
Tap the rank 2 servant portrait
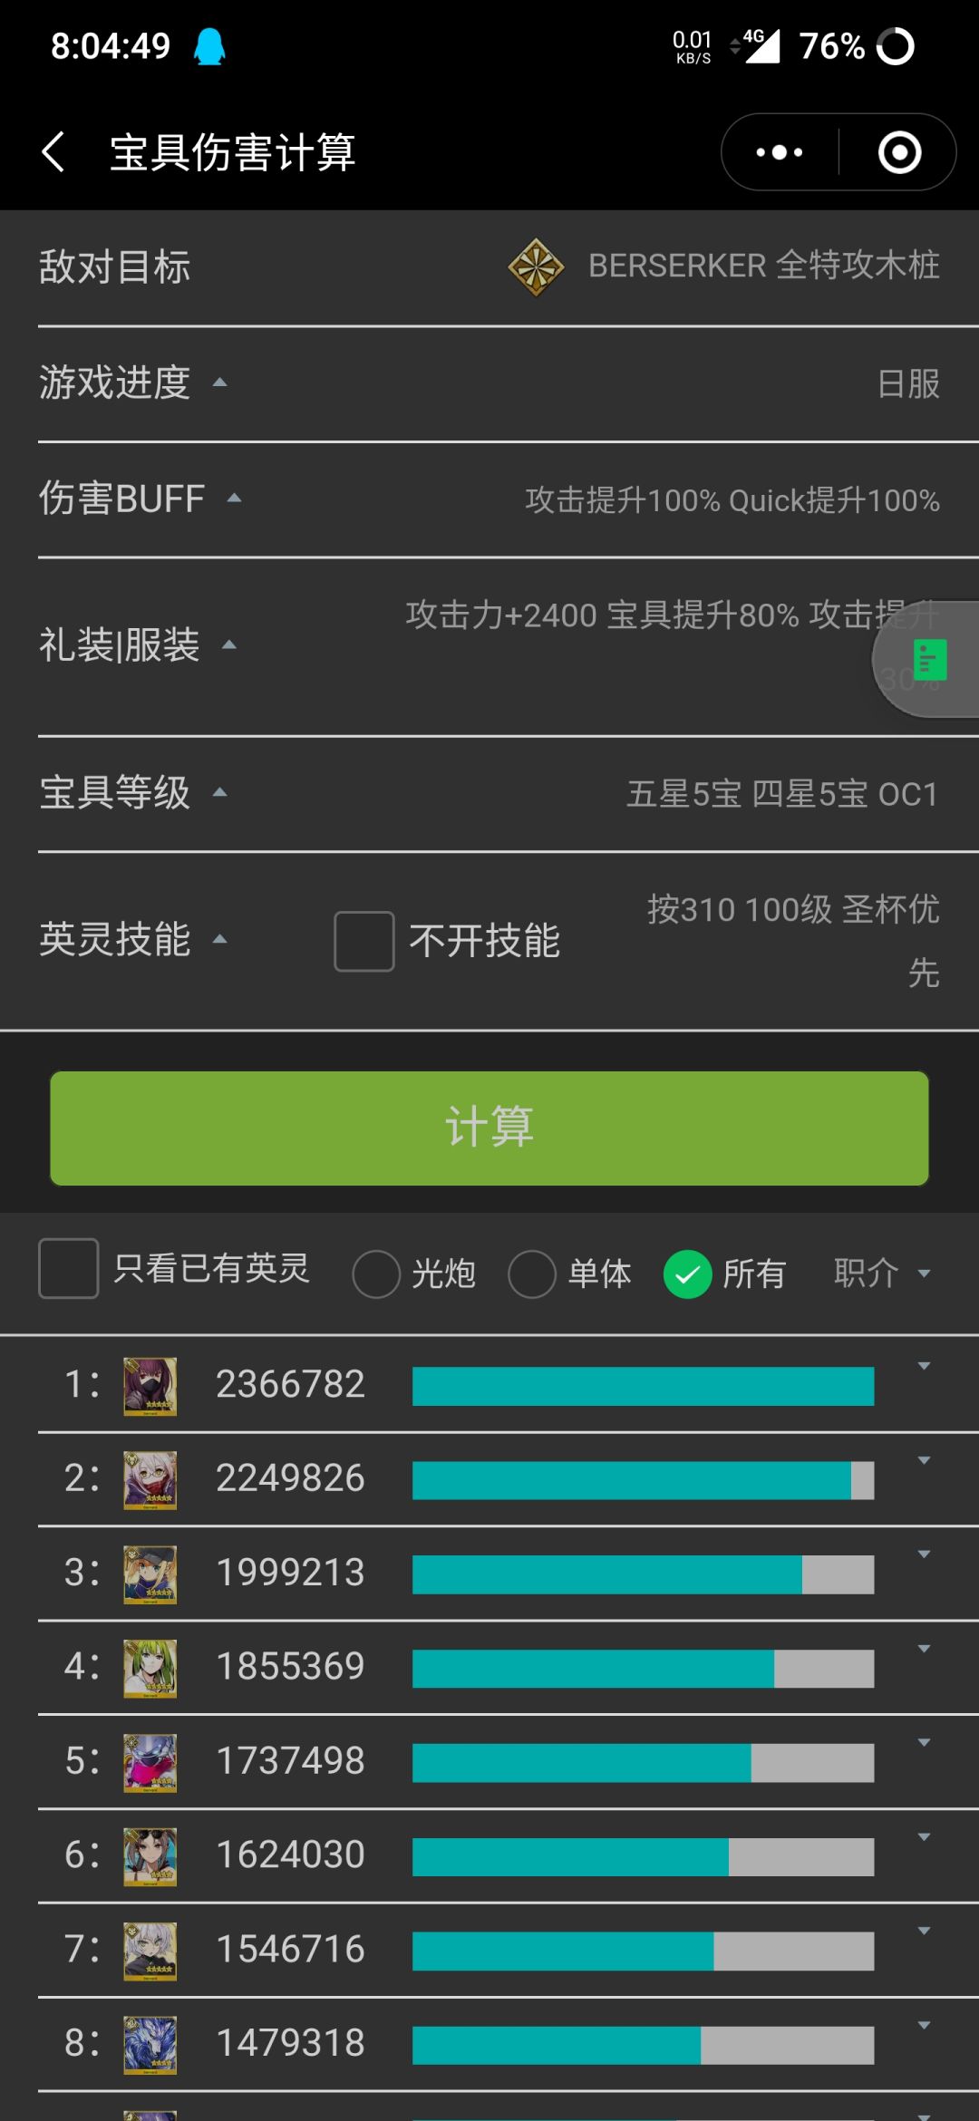tap(150, 1480)
